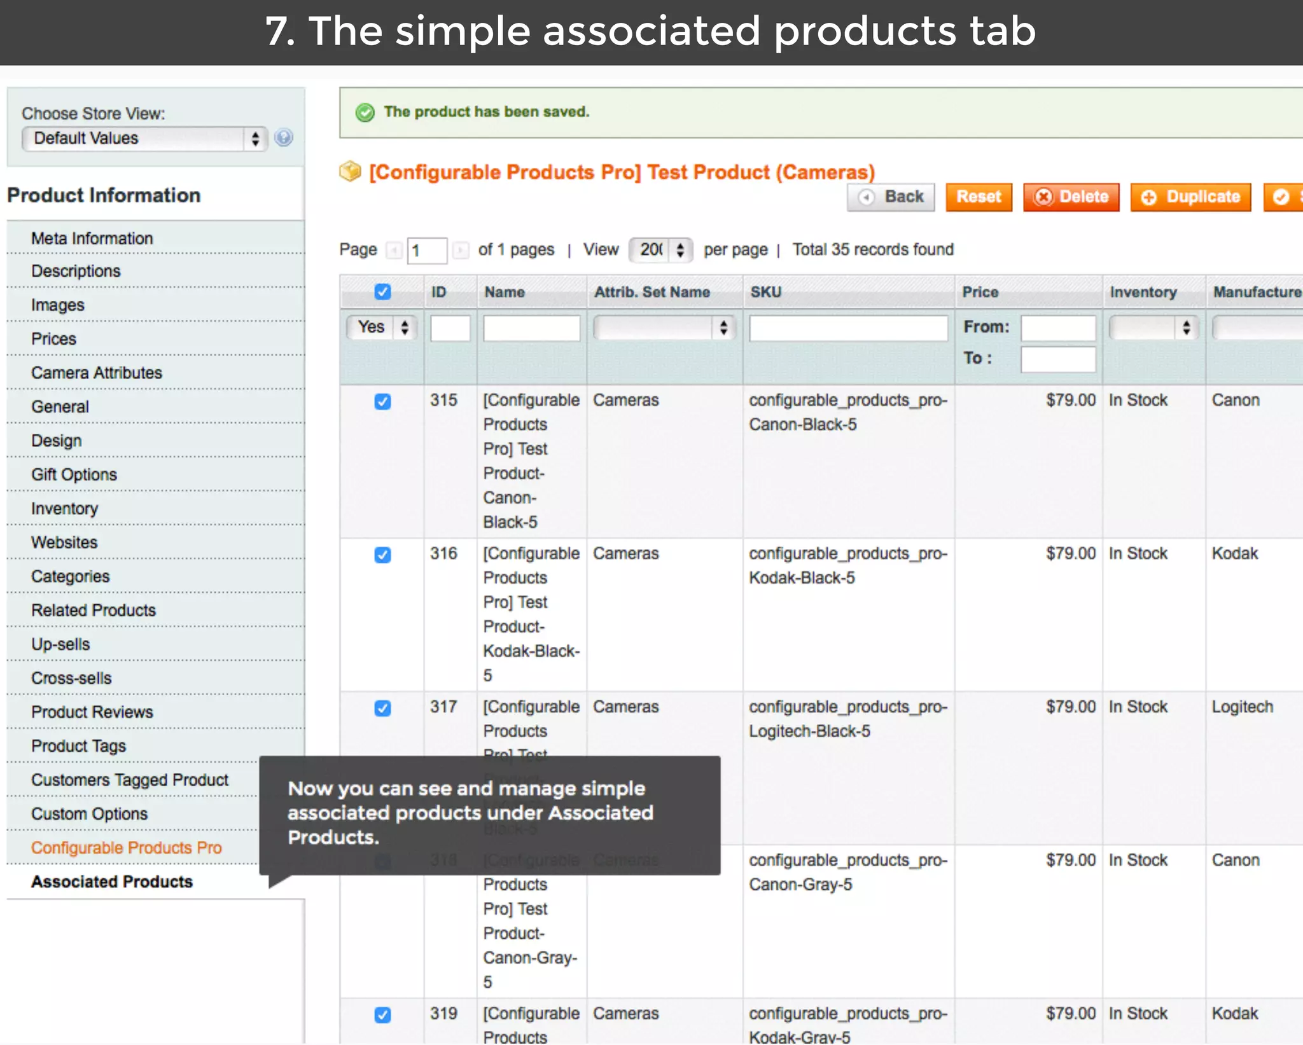This screenshot has height=1045, width=1303.
Task: Click the page number input field
Action: click(427, 251)
